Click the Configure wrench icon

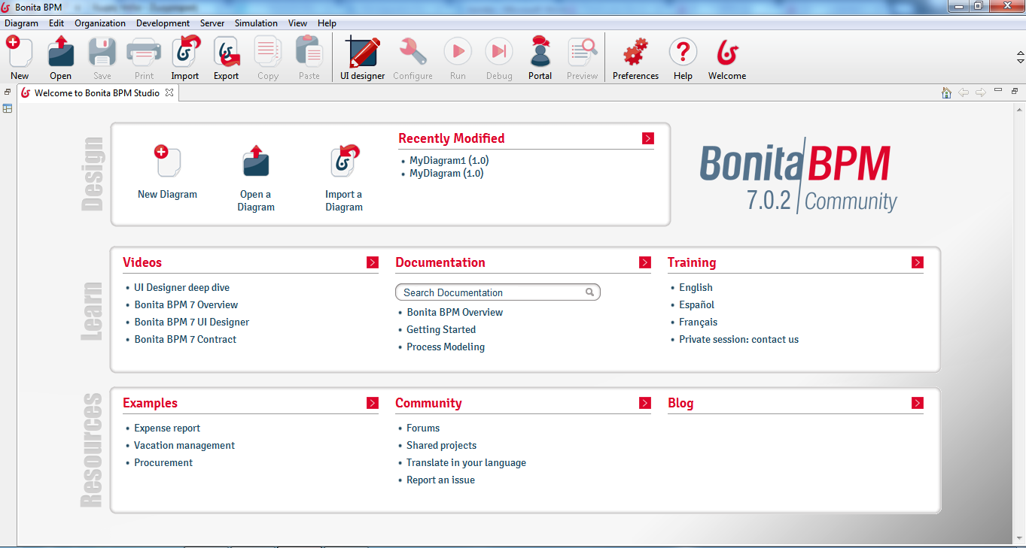tap(413, 52)
